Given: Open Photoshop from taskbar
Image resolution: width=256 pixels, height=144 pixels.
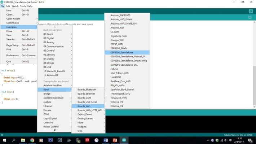Looking at the screenshot, I should tap(50, 140).
